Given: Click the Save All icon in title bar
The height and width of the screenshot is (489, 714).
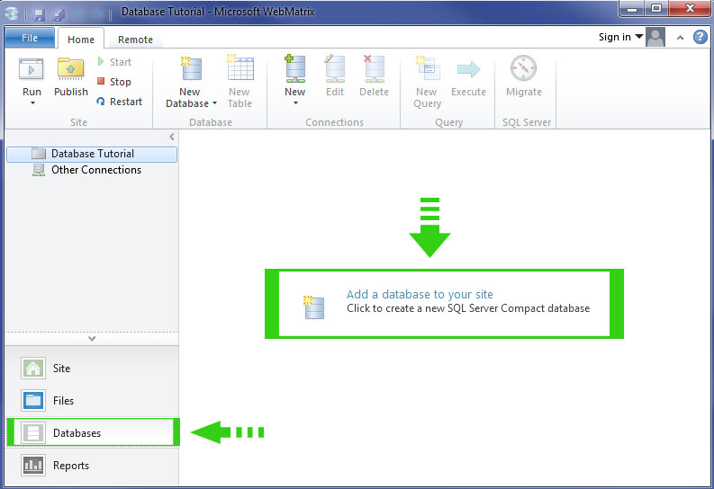Looking at the screenshot, I should tap(59, 14).
